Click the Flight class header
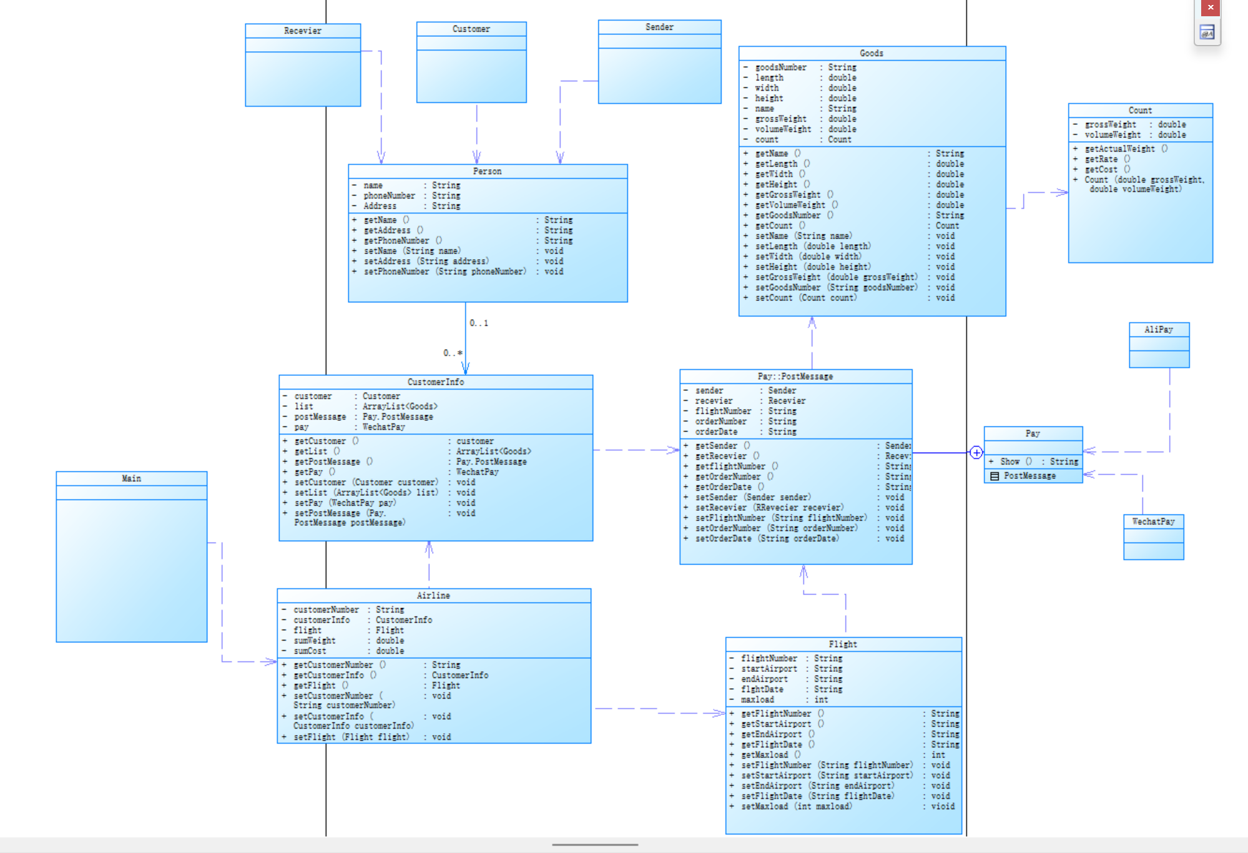 (x=843, y=644)
